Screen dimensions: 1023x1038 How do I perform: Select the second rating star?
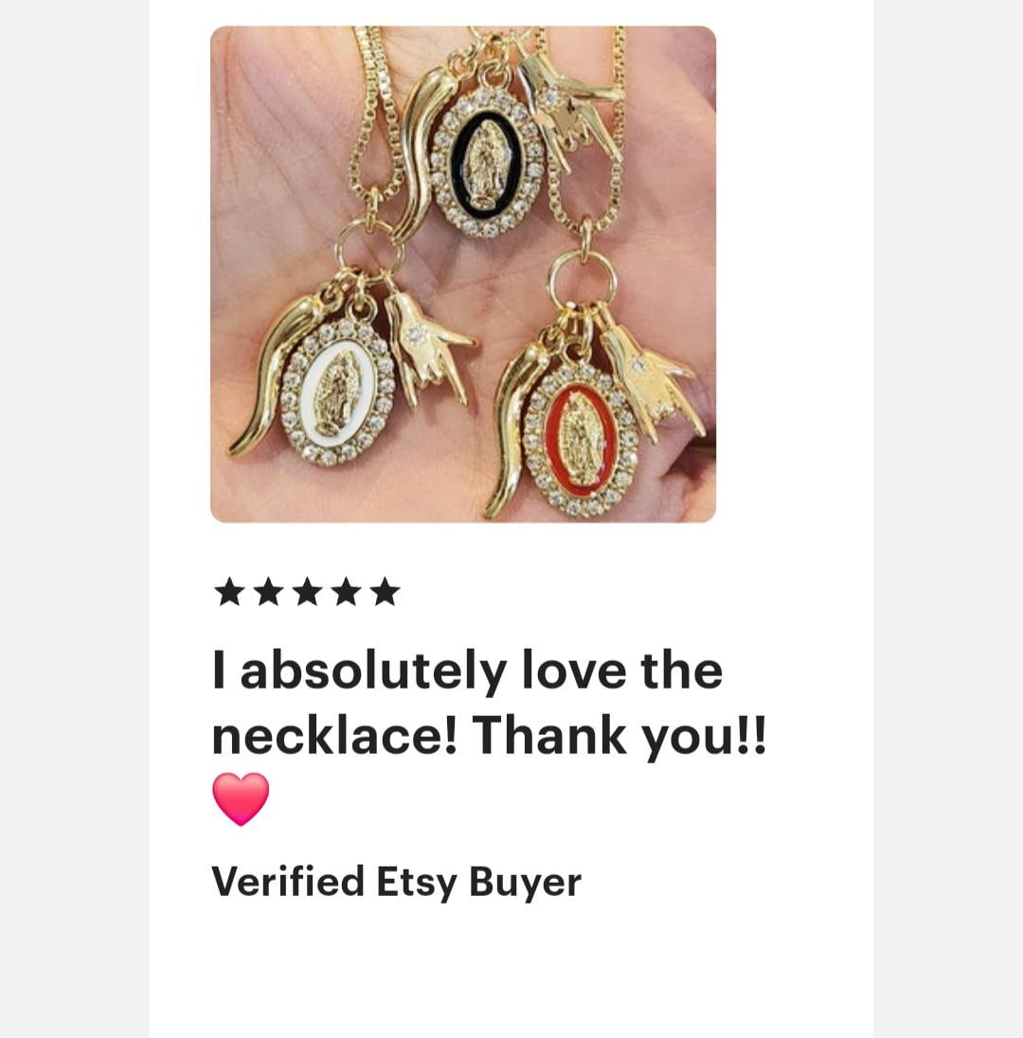[x=268, y=591]
